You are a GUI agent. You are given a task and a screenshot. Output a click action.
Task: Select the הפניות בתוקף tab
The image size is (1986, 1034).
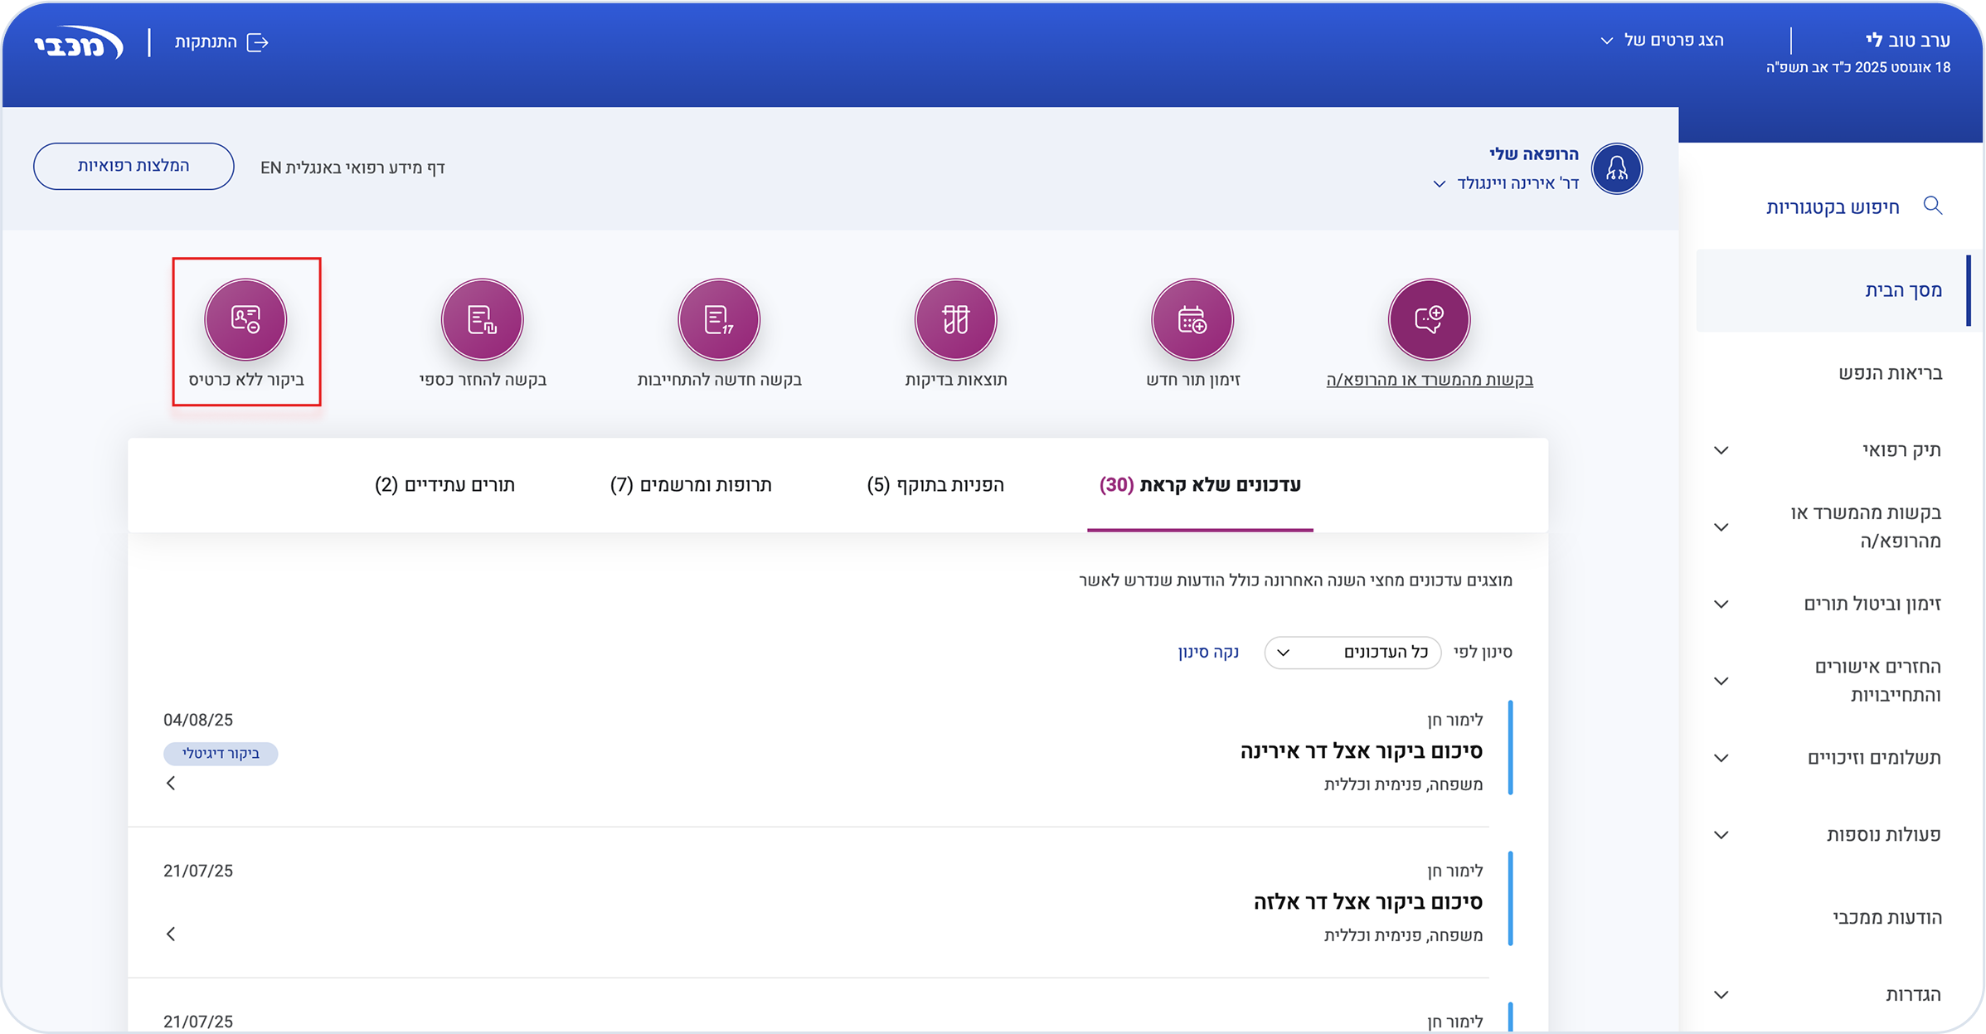tap(935, 485)
